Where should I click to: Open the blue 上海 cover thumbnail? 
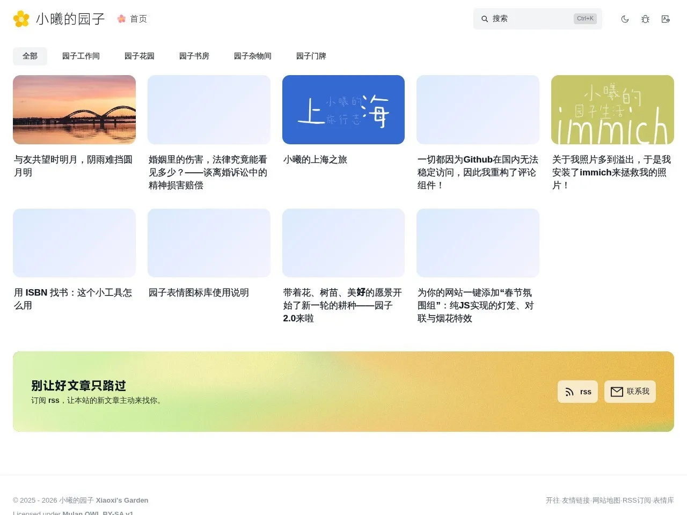[343, 109]
